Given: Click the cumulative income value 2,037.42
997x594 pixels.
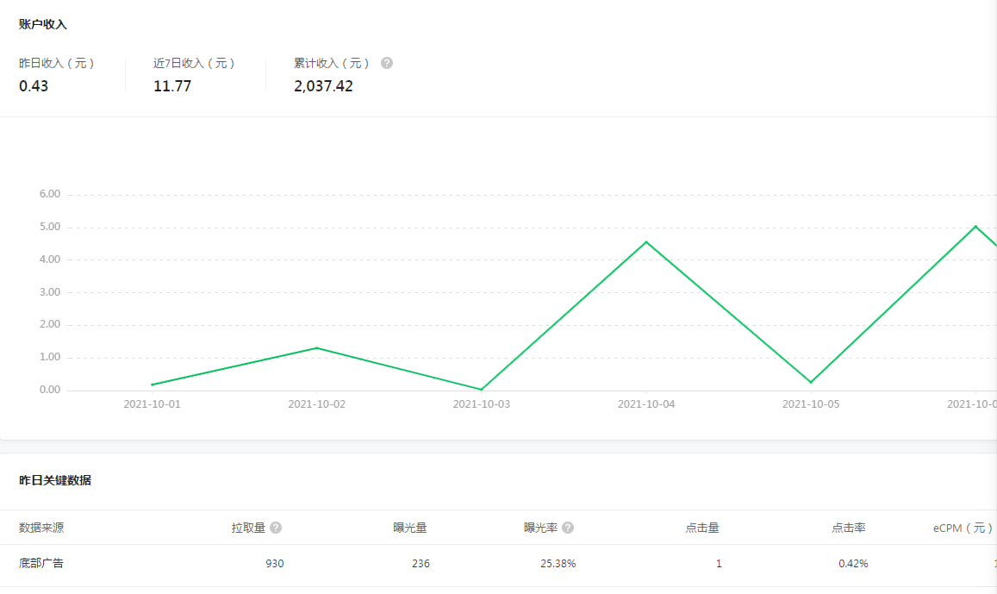Looking at the screenshot, I should click(x=323, y=86).
